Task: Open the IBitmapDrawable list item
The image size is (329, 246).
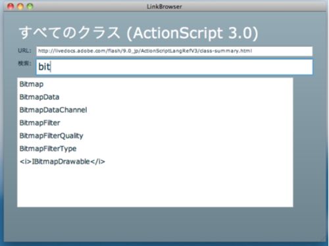Action: 155,162
